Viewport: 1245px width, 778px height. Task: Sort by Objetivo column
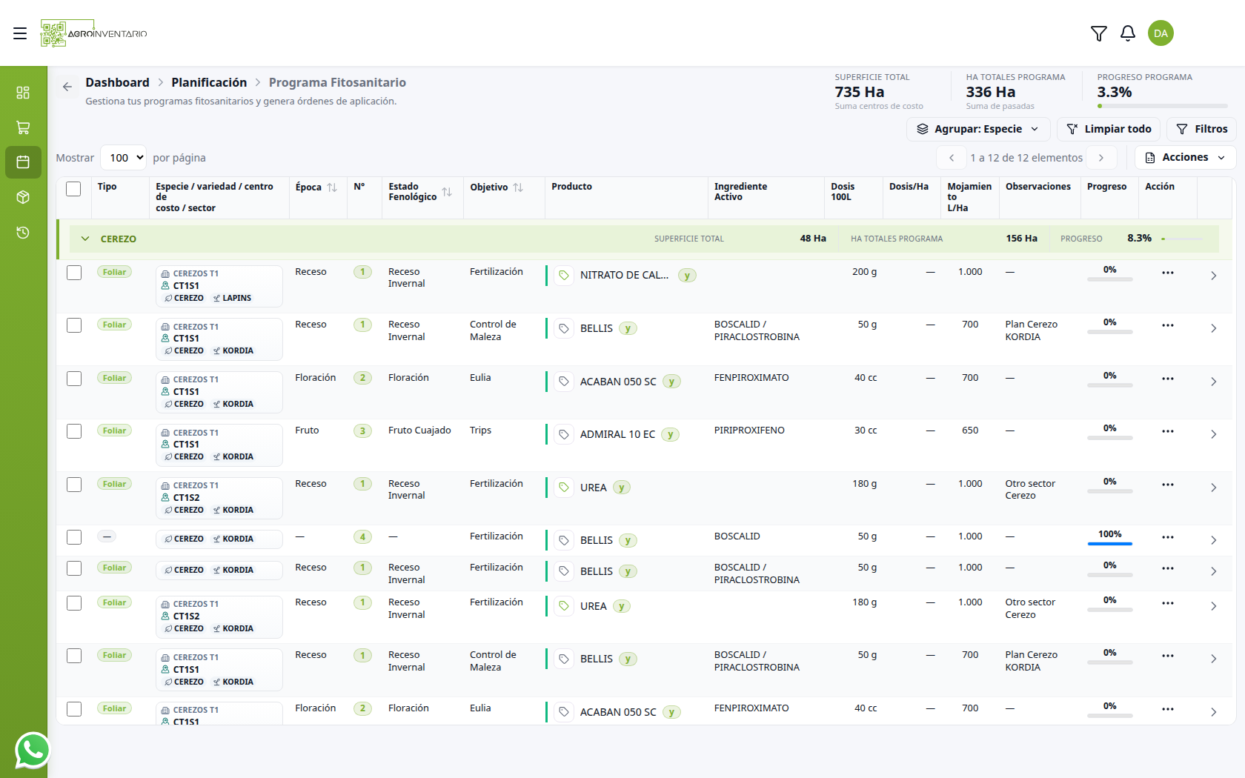(518, 187)
